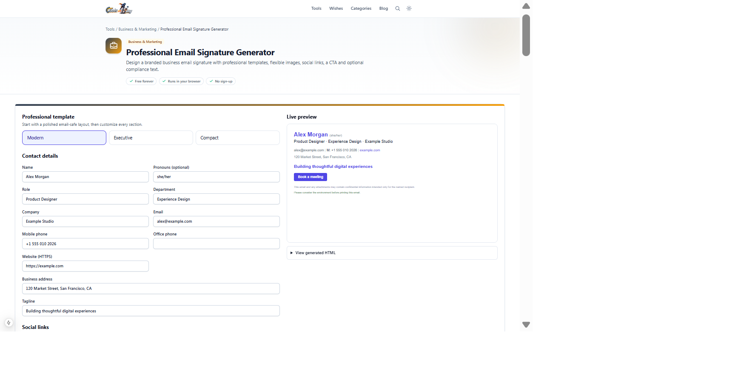Open the Categories menu item
Image resolution: width=735 pixels, height=374 pixels.
(x=361, y=8)
